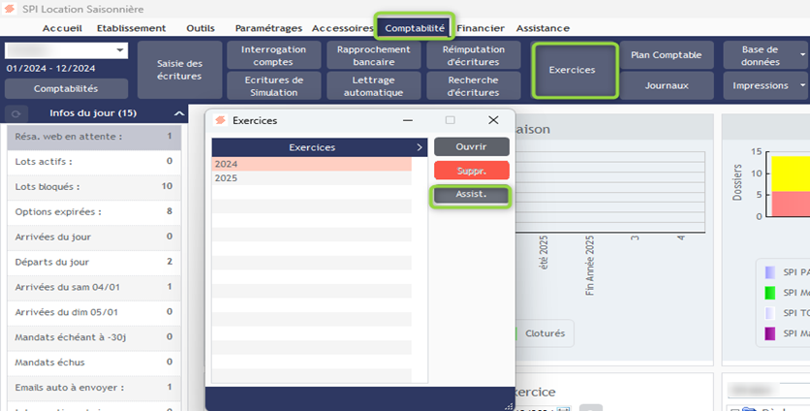Open Rapprochement bancaire
This screenshot has width=810, height=411.
pos(373,56)
